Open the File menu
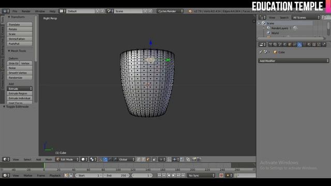 tap(15, 11)
